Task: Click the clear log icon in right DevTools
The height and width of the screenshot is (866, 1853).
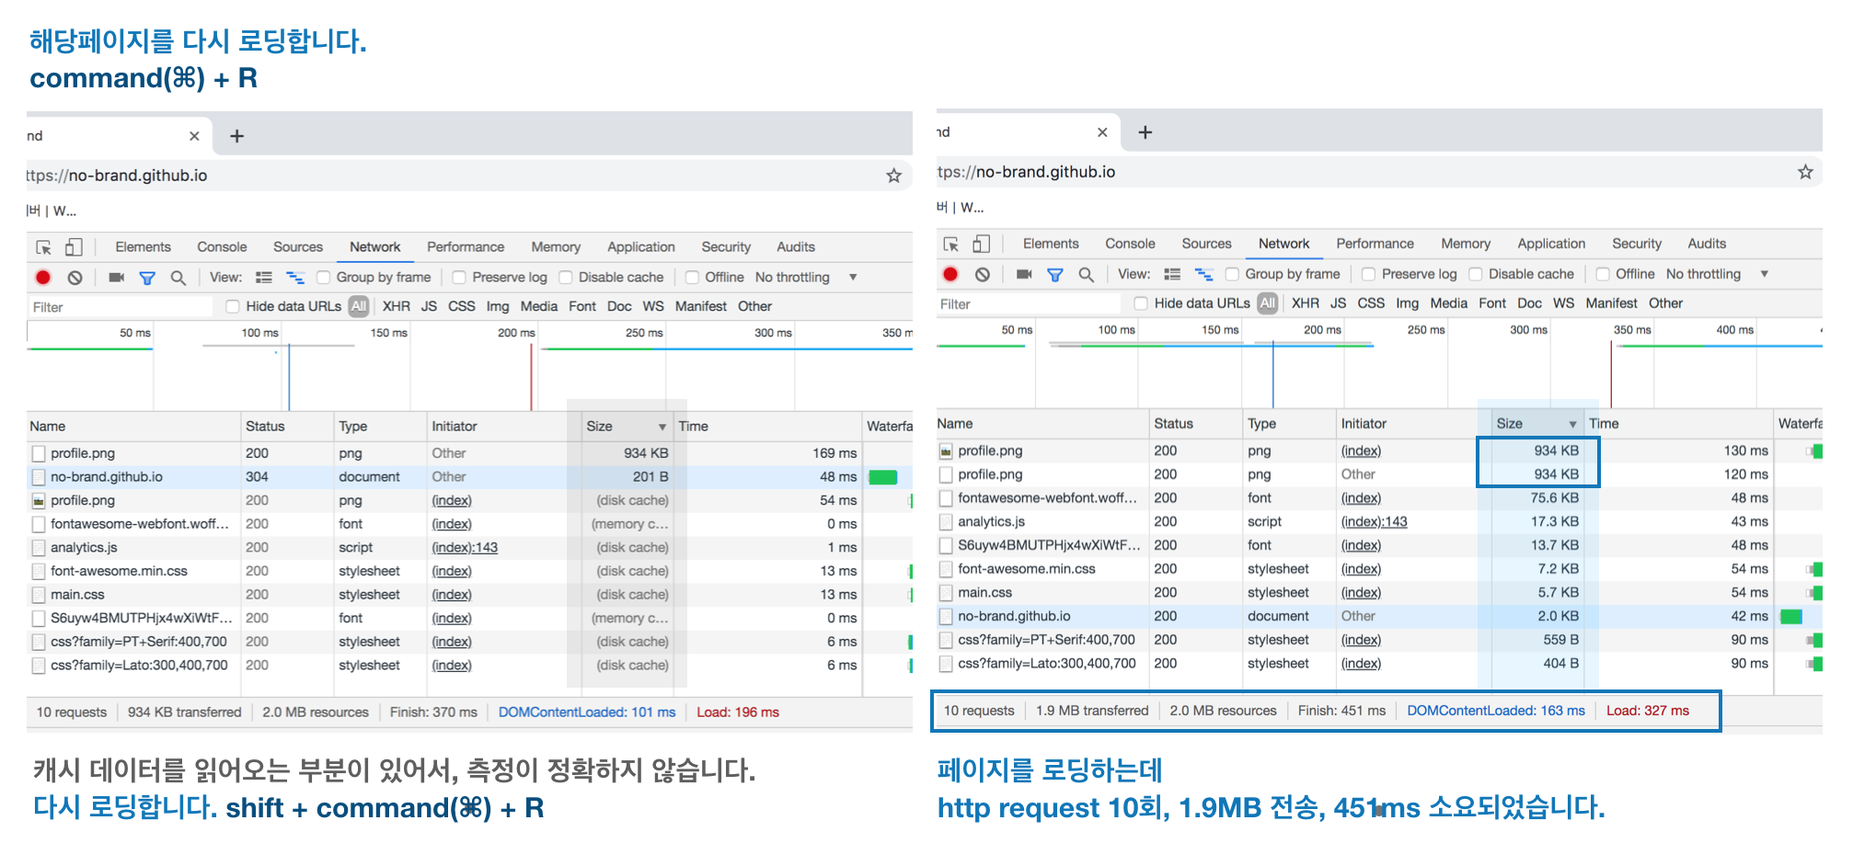Action: coord(983,274)
